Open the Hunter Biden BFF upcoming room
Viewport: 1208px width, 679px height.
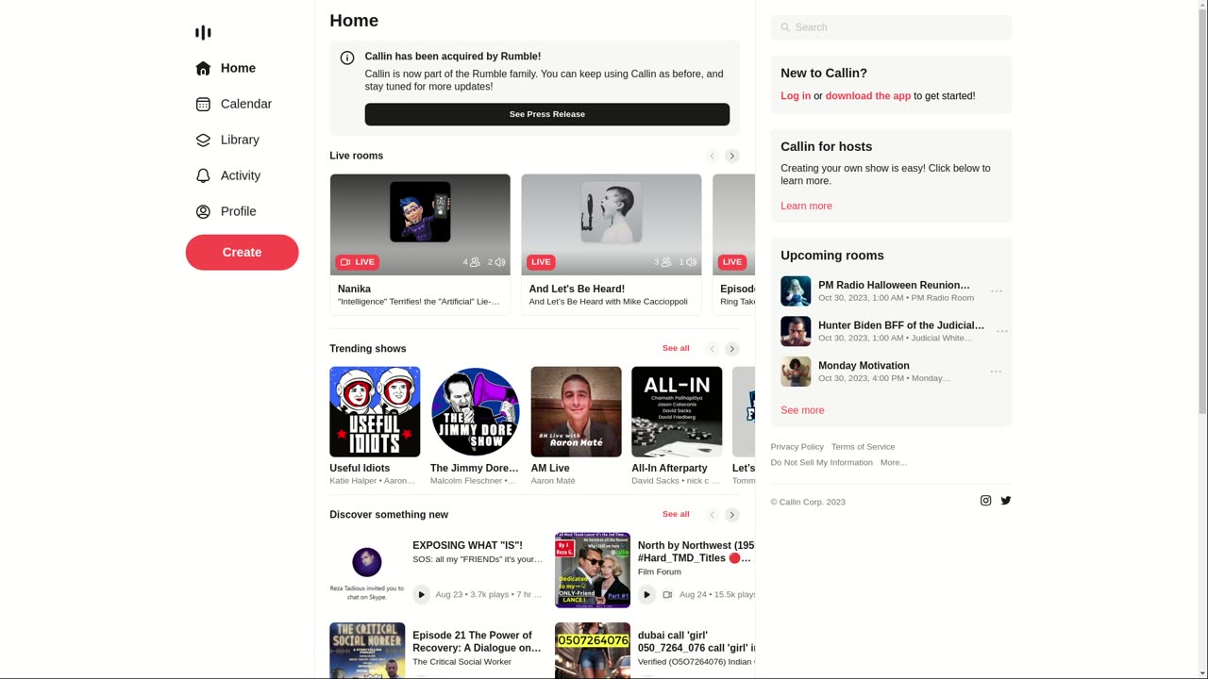point(901,325)
